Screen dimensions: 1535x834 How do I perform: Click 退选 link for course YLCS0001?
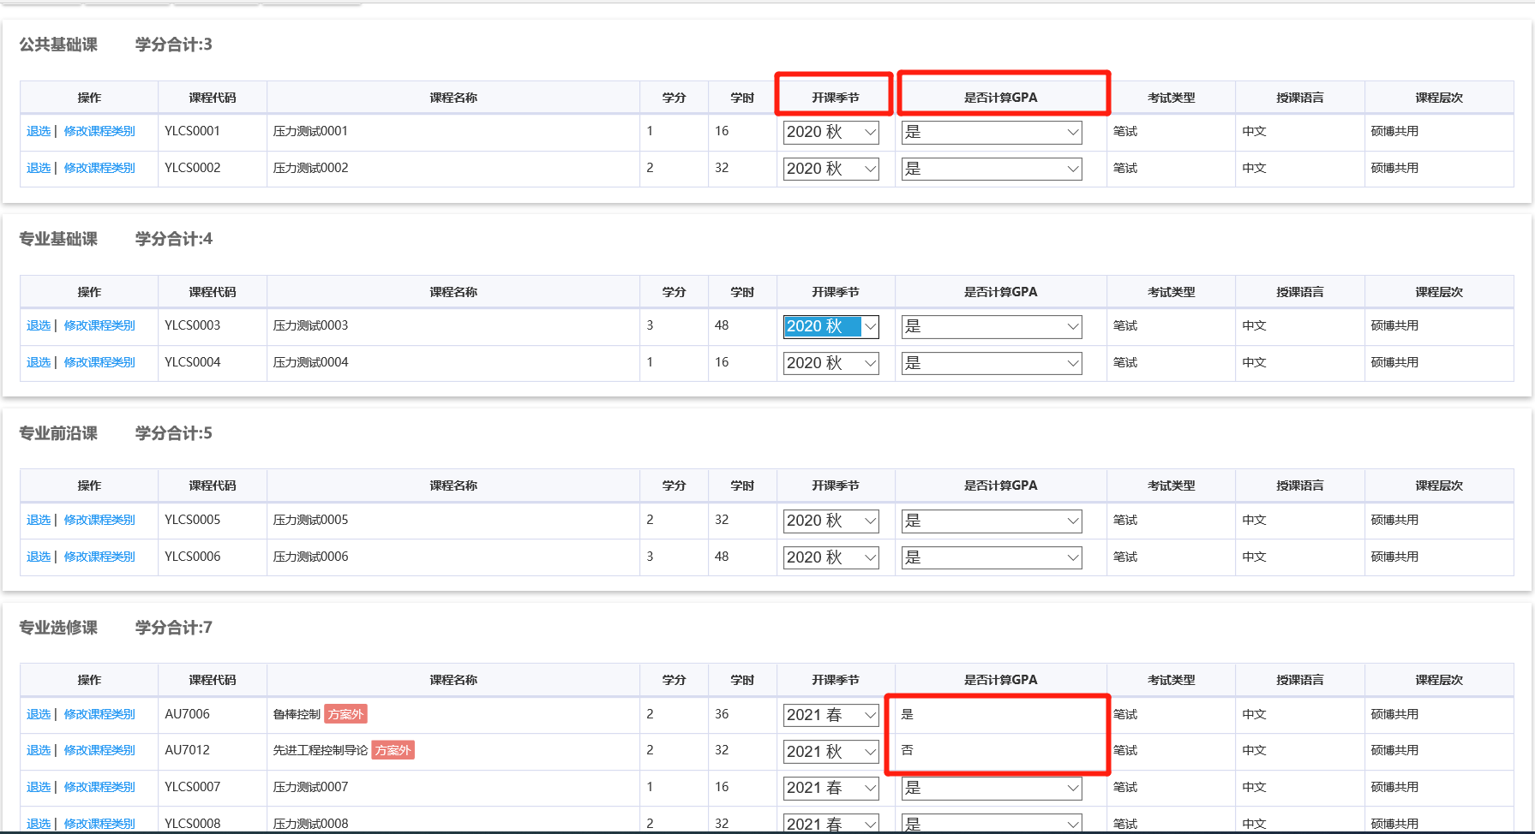(x=39, y=131)
